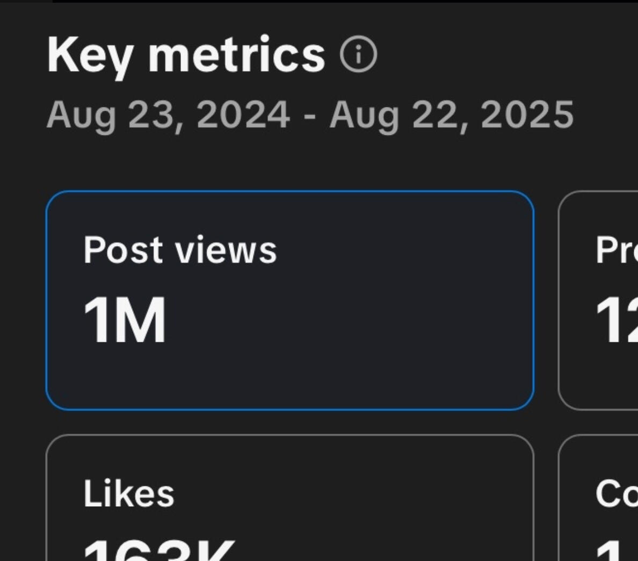Tap the "1" value under the "Co" label
The height and width of the screenshot is (561, 638).
pos(610,552)
